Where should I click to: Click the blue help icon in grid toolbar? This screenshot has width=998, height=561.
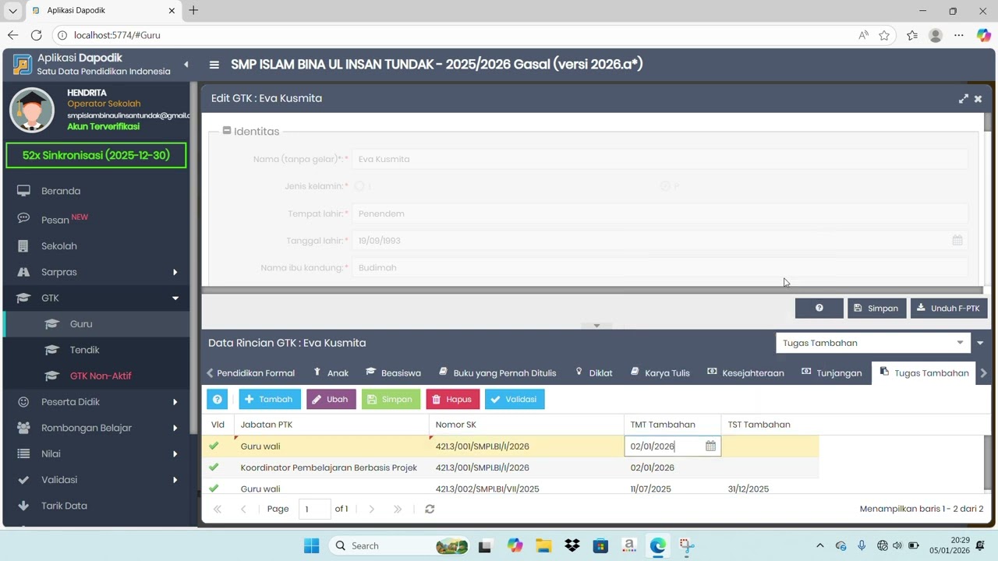pos(218,399)
